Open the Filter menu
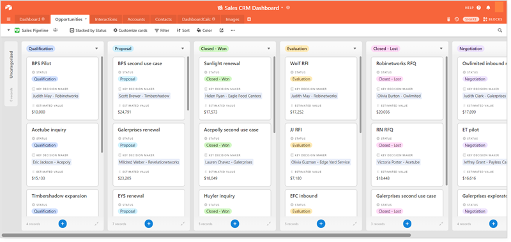511x242 pixels. pyautogui.click(x=162, y=30)
